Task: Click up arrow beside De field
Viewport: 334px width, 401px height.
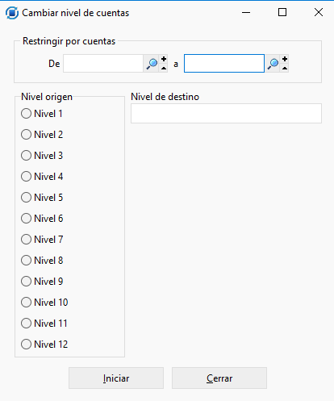Action: tap(164, 69)
